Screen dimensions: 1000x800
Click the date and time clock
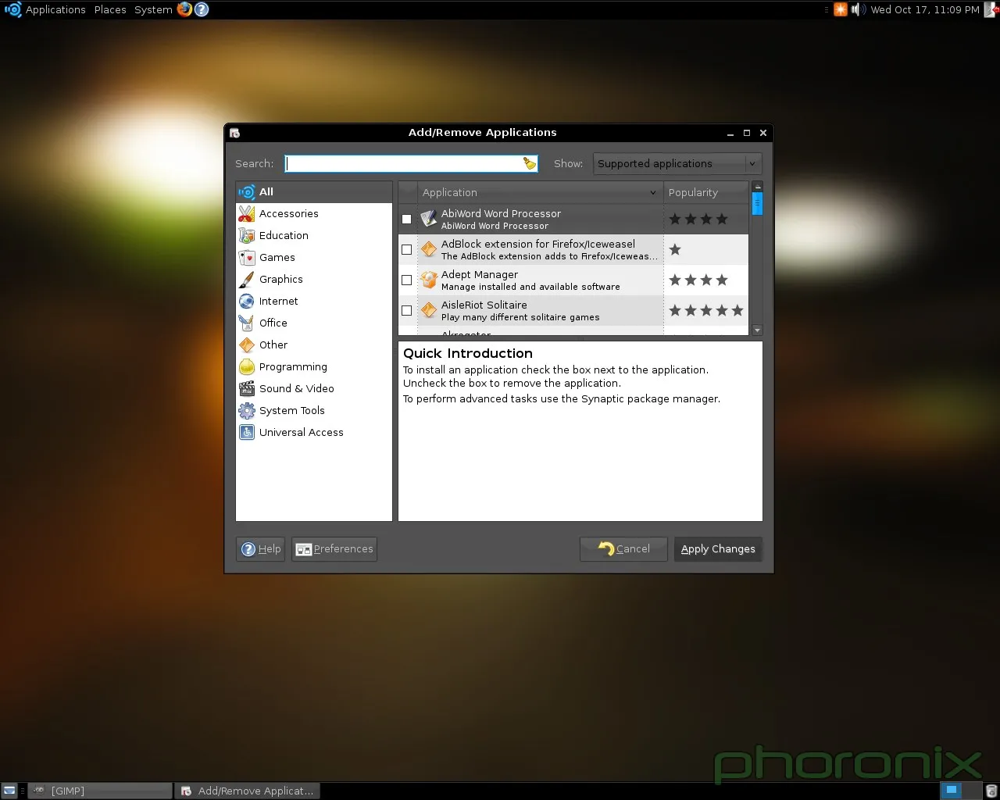(x=925, y=9)
